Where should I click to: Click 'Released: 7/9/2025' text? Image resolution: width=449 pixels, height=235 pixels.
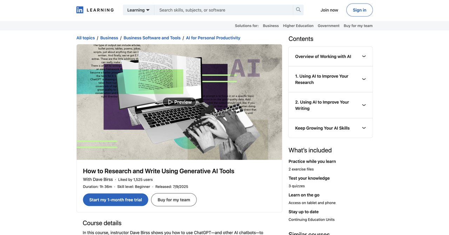(172, 187)
